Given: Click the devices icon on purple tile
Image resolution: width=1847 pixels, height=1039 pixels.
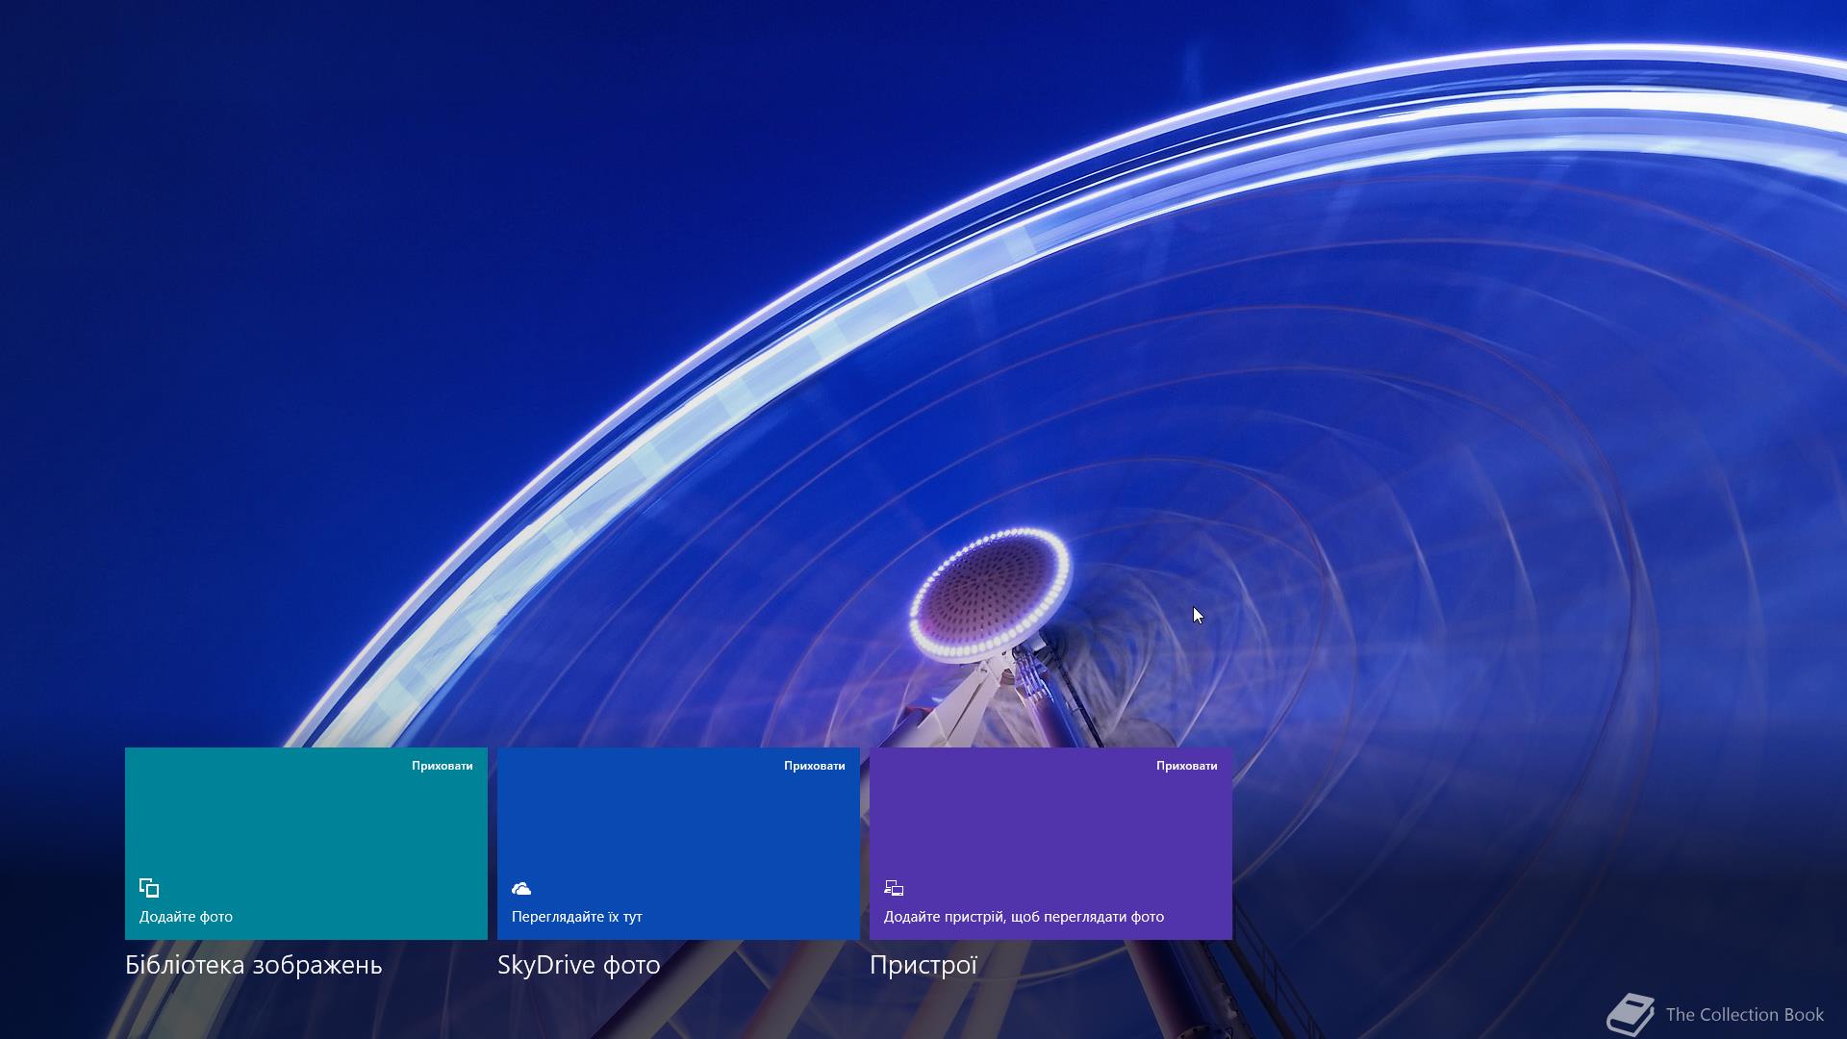Looking at the screenshot, I should pos(894,888).
